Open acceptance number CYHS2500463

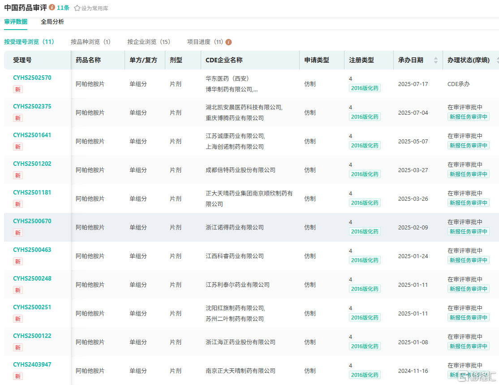32,250
